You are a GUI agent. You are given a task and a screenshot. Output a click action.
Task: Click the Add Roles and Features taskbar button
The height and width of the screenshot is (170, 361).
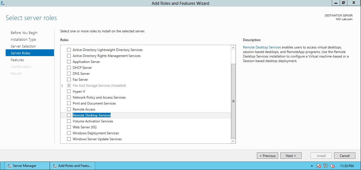[72, 166]
